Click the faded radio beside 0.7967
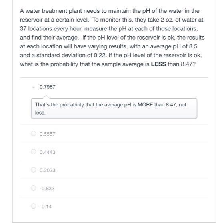Screen dimensions: 216x223 tap(33, 87)
